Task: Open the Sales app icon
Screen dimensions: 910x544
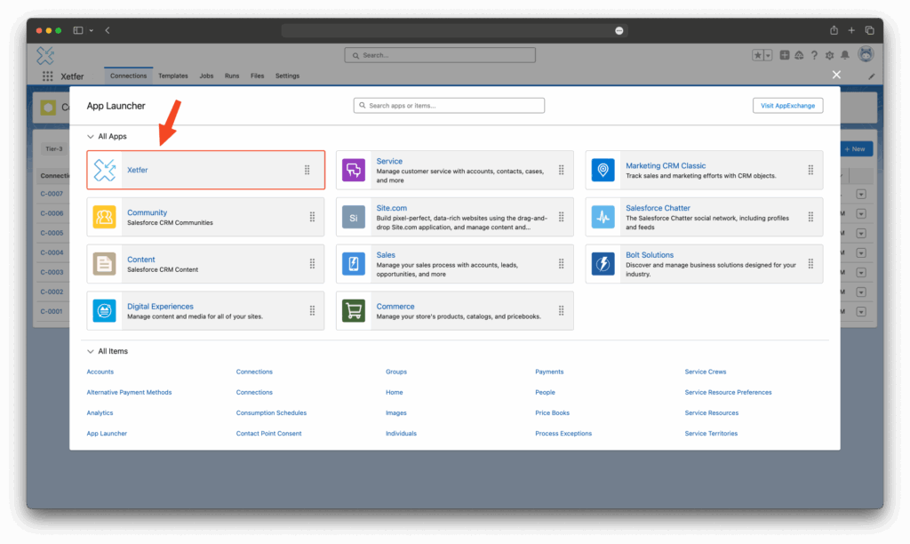Action: [x=354, y=264]
